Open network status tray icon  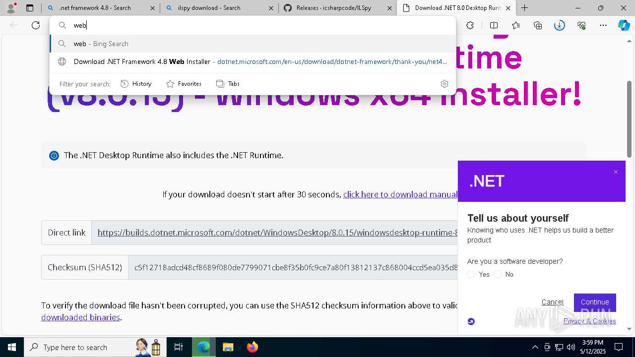coord(559,347)
